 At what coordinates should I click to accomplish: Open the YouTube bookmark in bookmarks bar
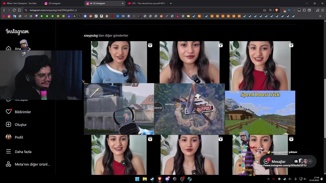(4, 16)
